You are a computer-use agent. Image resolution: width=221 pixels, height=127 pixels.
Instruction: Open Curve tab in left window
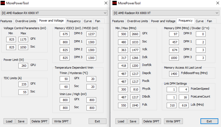click(88, 21)
